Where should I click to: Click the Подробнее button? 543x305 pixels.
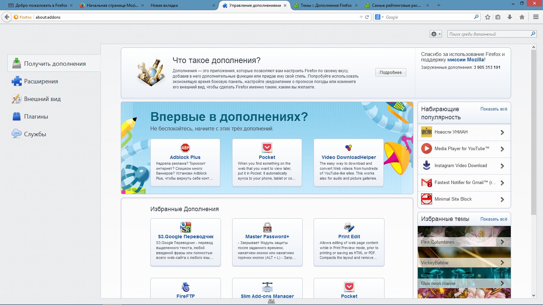click(391, 72)
